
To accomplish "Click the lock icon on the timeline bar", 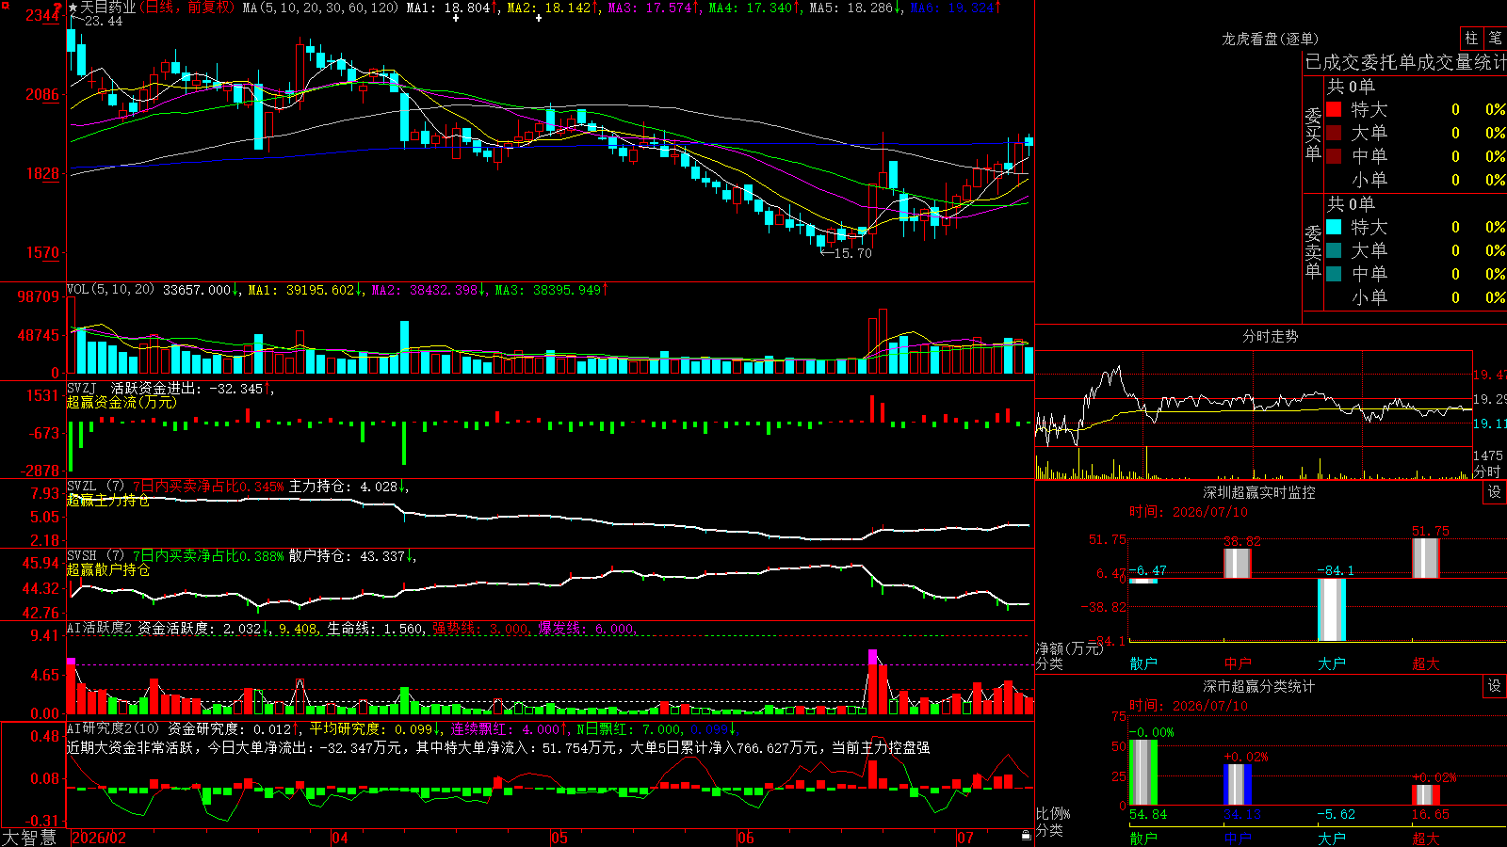I will pyautogui.click(x=1026, y=835).
